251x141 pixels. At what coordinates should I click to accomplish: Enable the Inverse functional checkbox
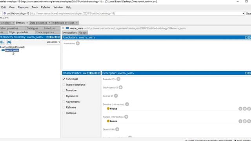(64, 85)
